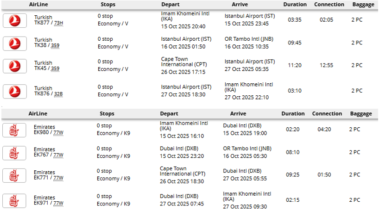Image resolution: width=379 pixels, height=211 pixels.
Task: Click the 12:55 connection time for TK45
Action: pos(326,65)
